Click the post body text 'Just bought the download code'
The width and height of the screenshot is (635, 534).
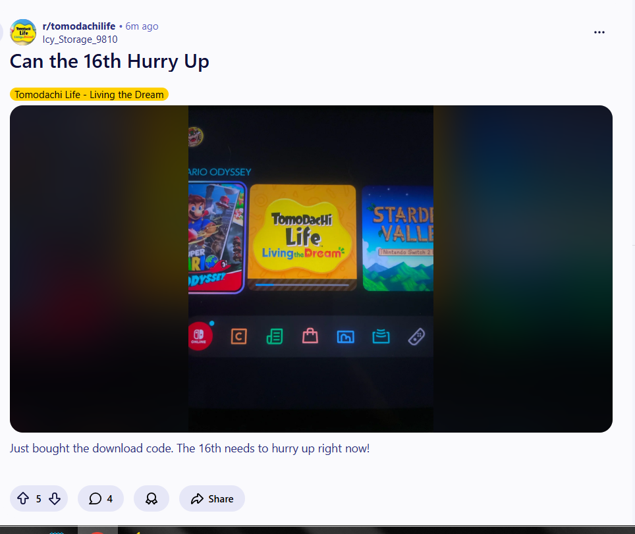coord(92,448)
